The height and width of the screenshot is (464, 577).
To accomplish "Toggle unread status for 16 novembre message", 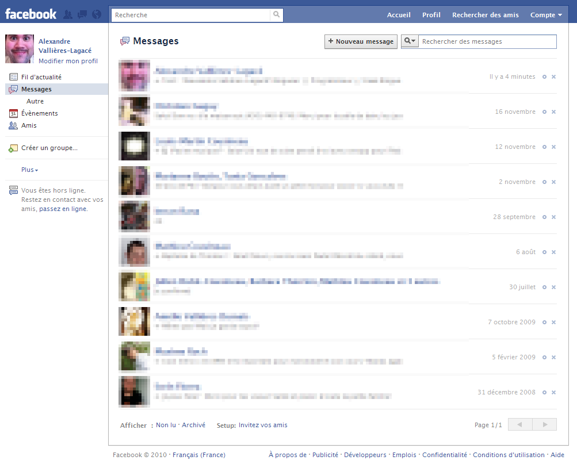I will tap(544, 112).
